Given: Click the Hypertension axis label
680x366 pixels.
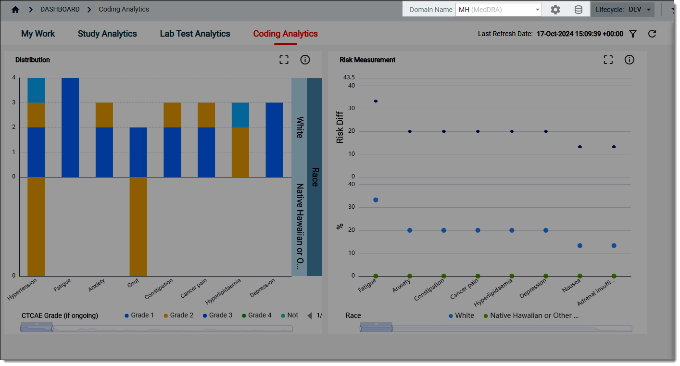Looking at the screenshot, I should [23, 289].
